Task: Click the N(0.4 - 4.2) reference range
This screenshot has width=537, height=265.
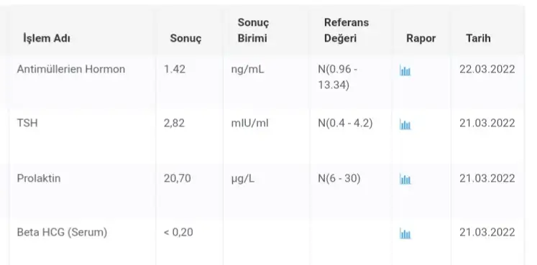Action: click(x=345, y=123)
